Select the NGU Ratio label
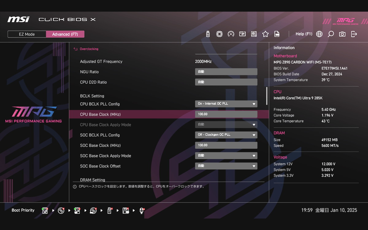The height and width of the screenshot is (230, 368). [89, 72]
